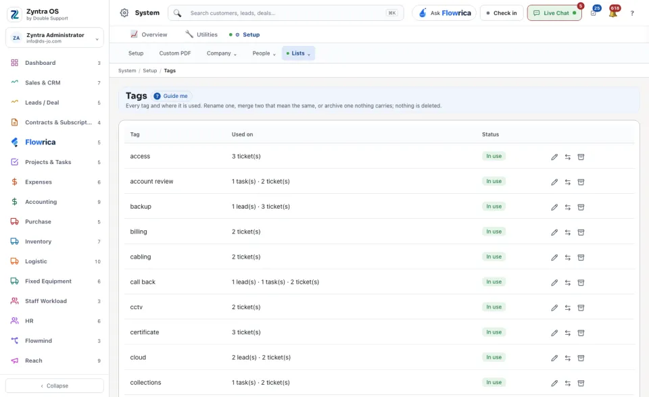
Task: Click 'System' in the breadcrumb
Action: [x=127, y=71]
